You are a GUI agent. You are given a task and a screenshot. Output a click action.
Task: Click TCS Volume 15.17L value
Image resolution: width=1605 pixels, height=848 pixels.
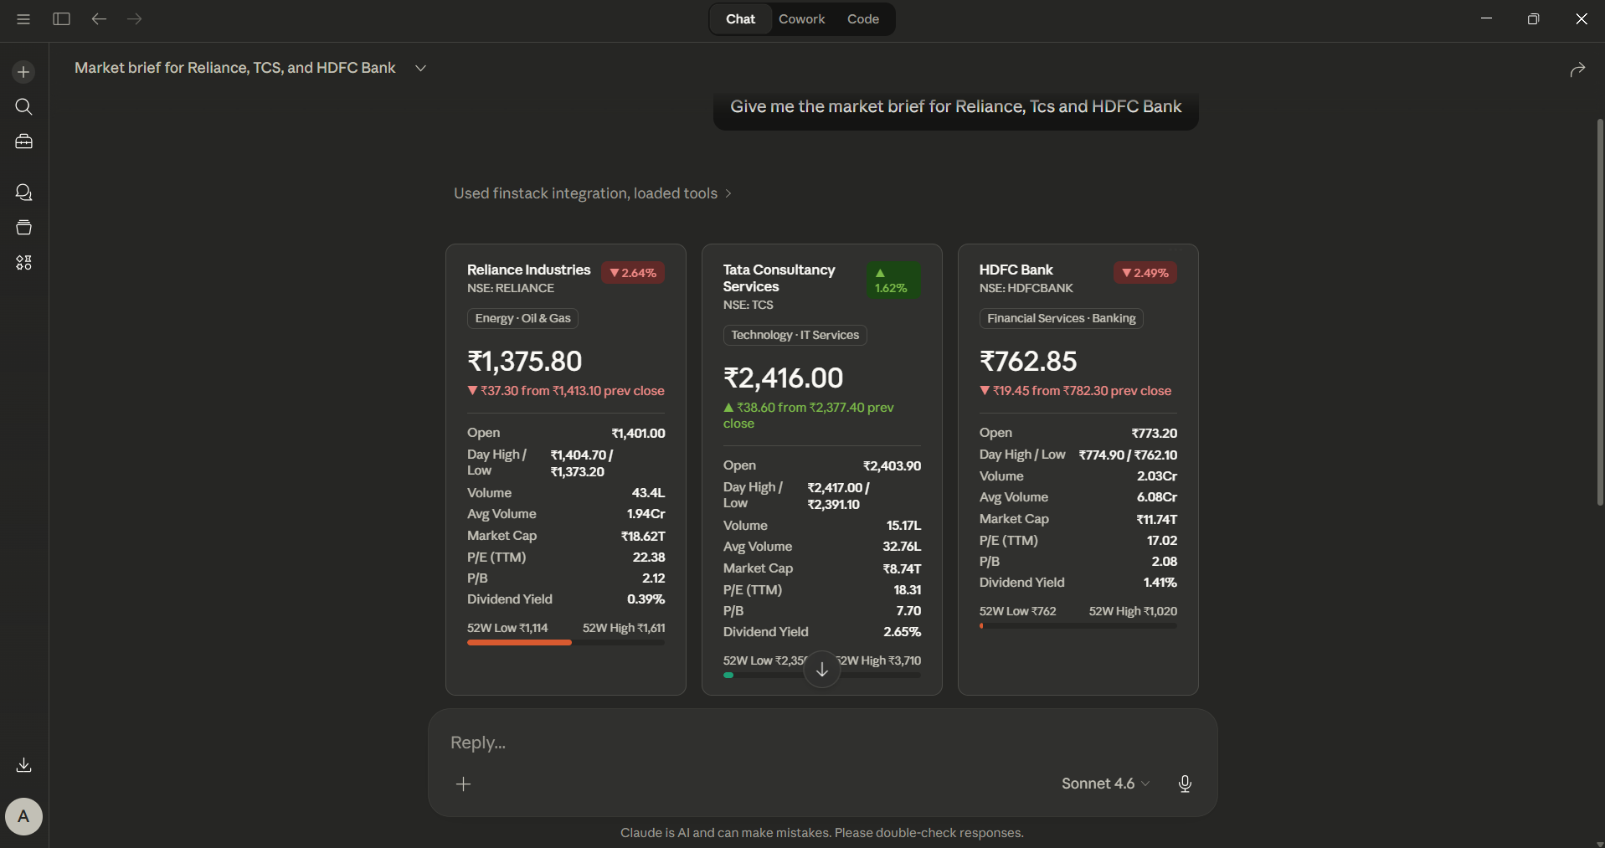click(903, 526)
